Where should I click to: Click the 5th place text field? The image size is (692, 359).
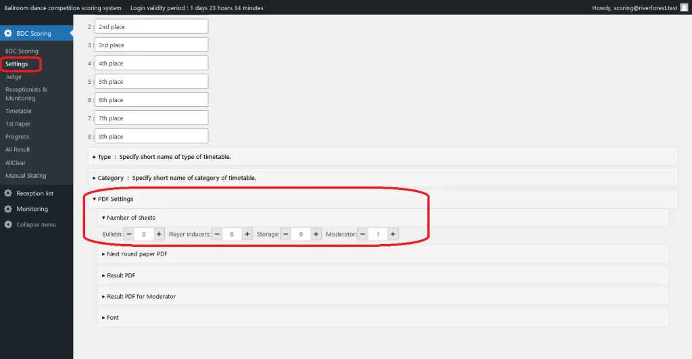pos(151,82)
